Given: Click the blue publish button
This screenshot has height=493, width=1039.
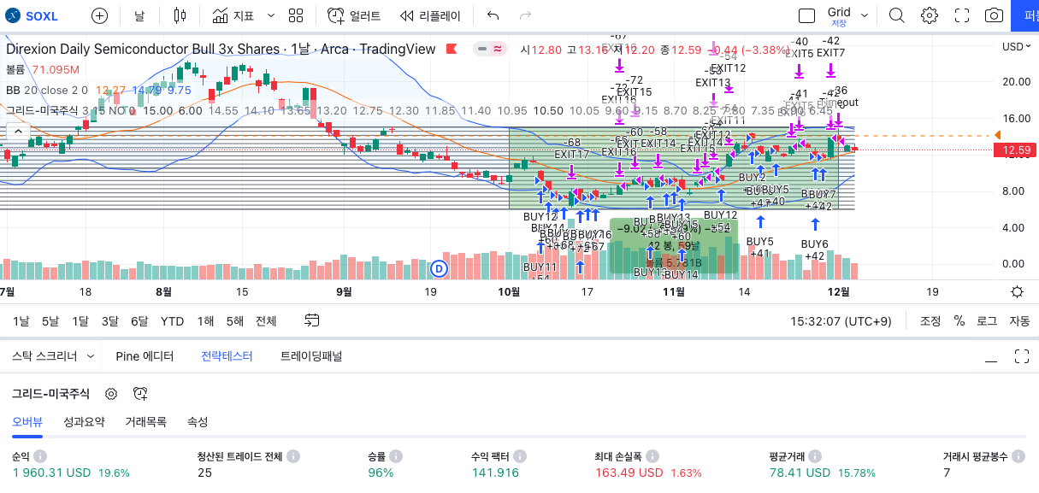Looking at the screenshot, I should pyautogui.click(x=1025, y=15).
